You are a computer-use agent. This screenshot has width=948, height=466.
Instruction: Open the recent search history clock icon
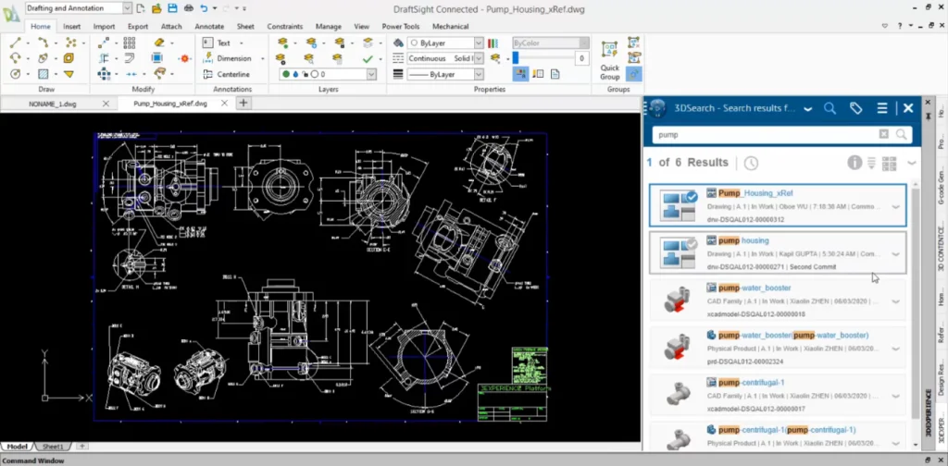750,163
